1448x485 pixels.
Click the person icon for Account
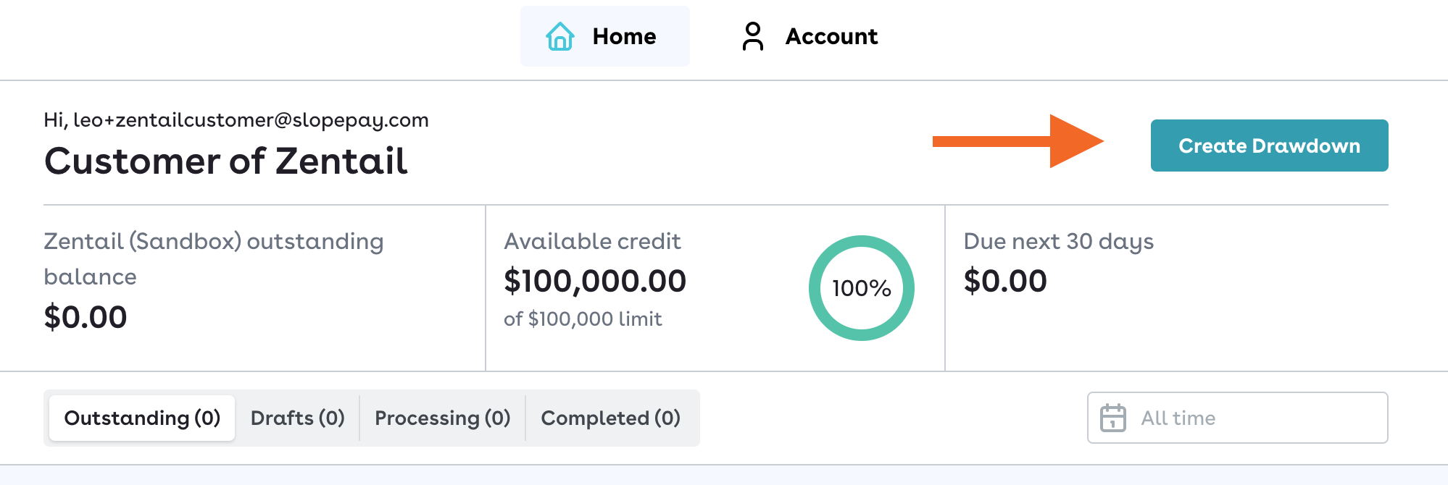coord(753,36)
